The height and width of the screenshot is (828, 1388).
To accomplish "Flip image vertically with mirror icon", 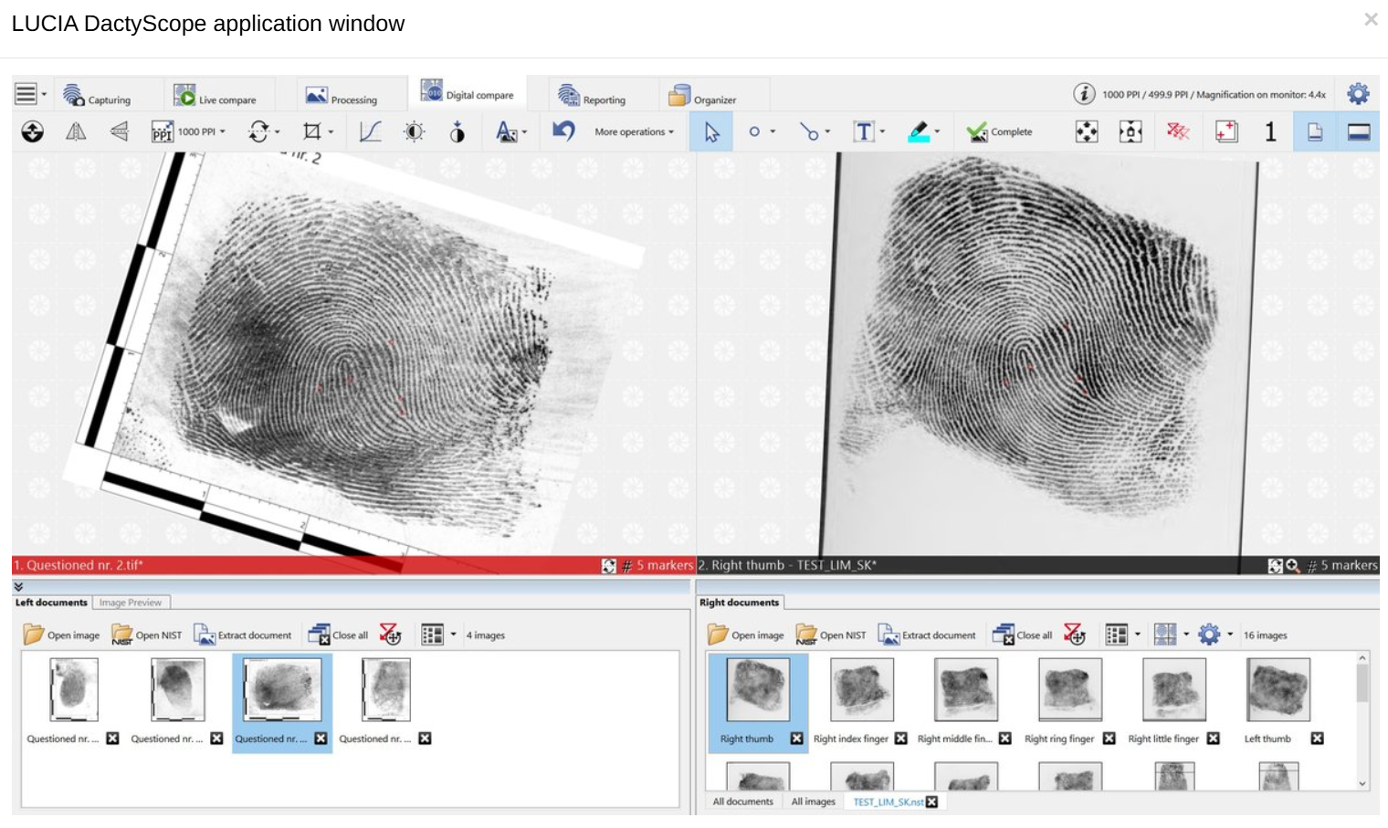I will tap(120, 131).
